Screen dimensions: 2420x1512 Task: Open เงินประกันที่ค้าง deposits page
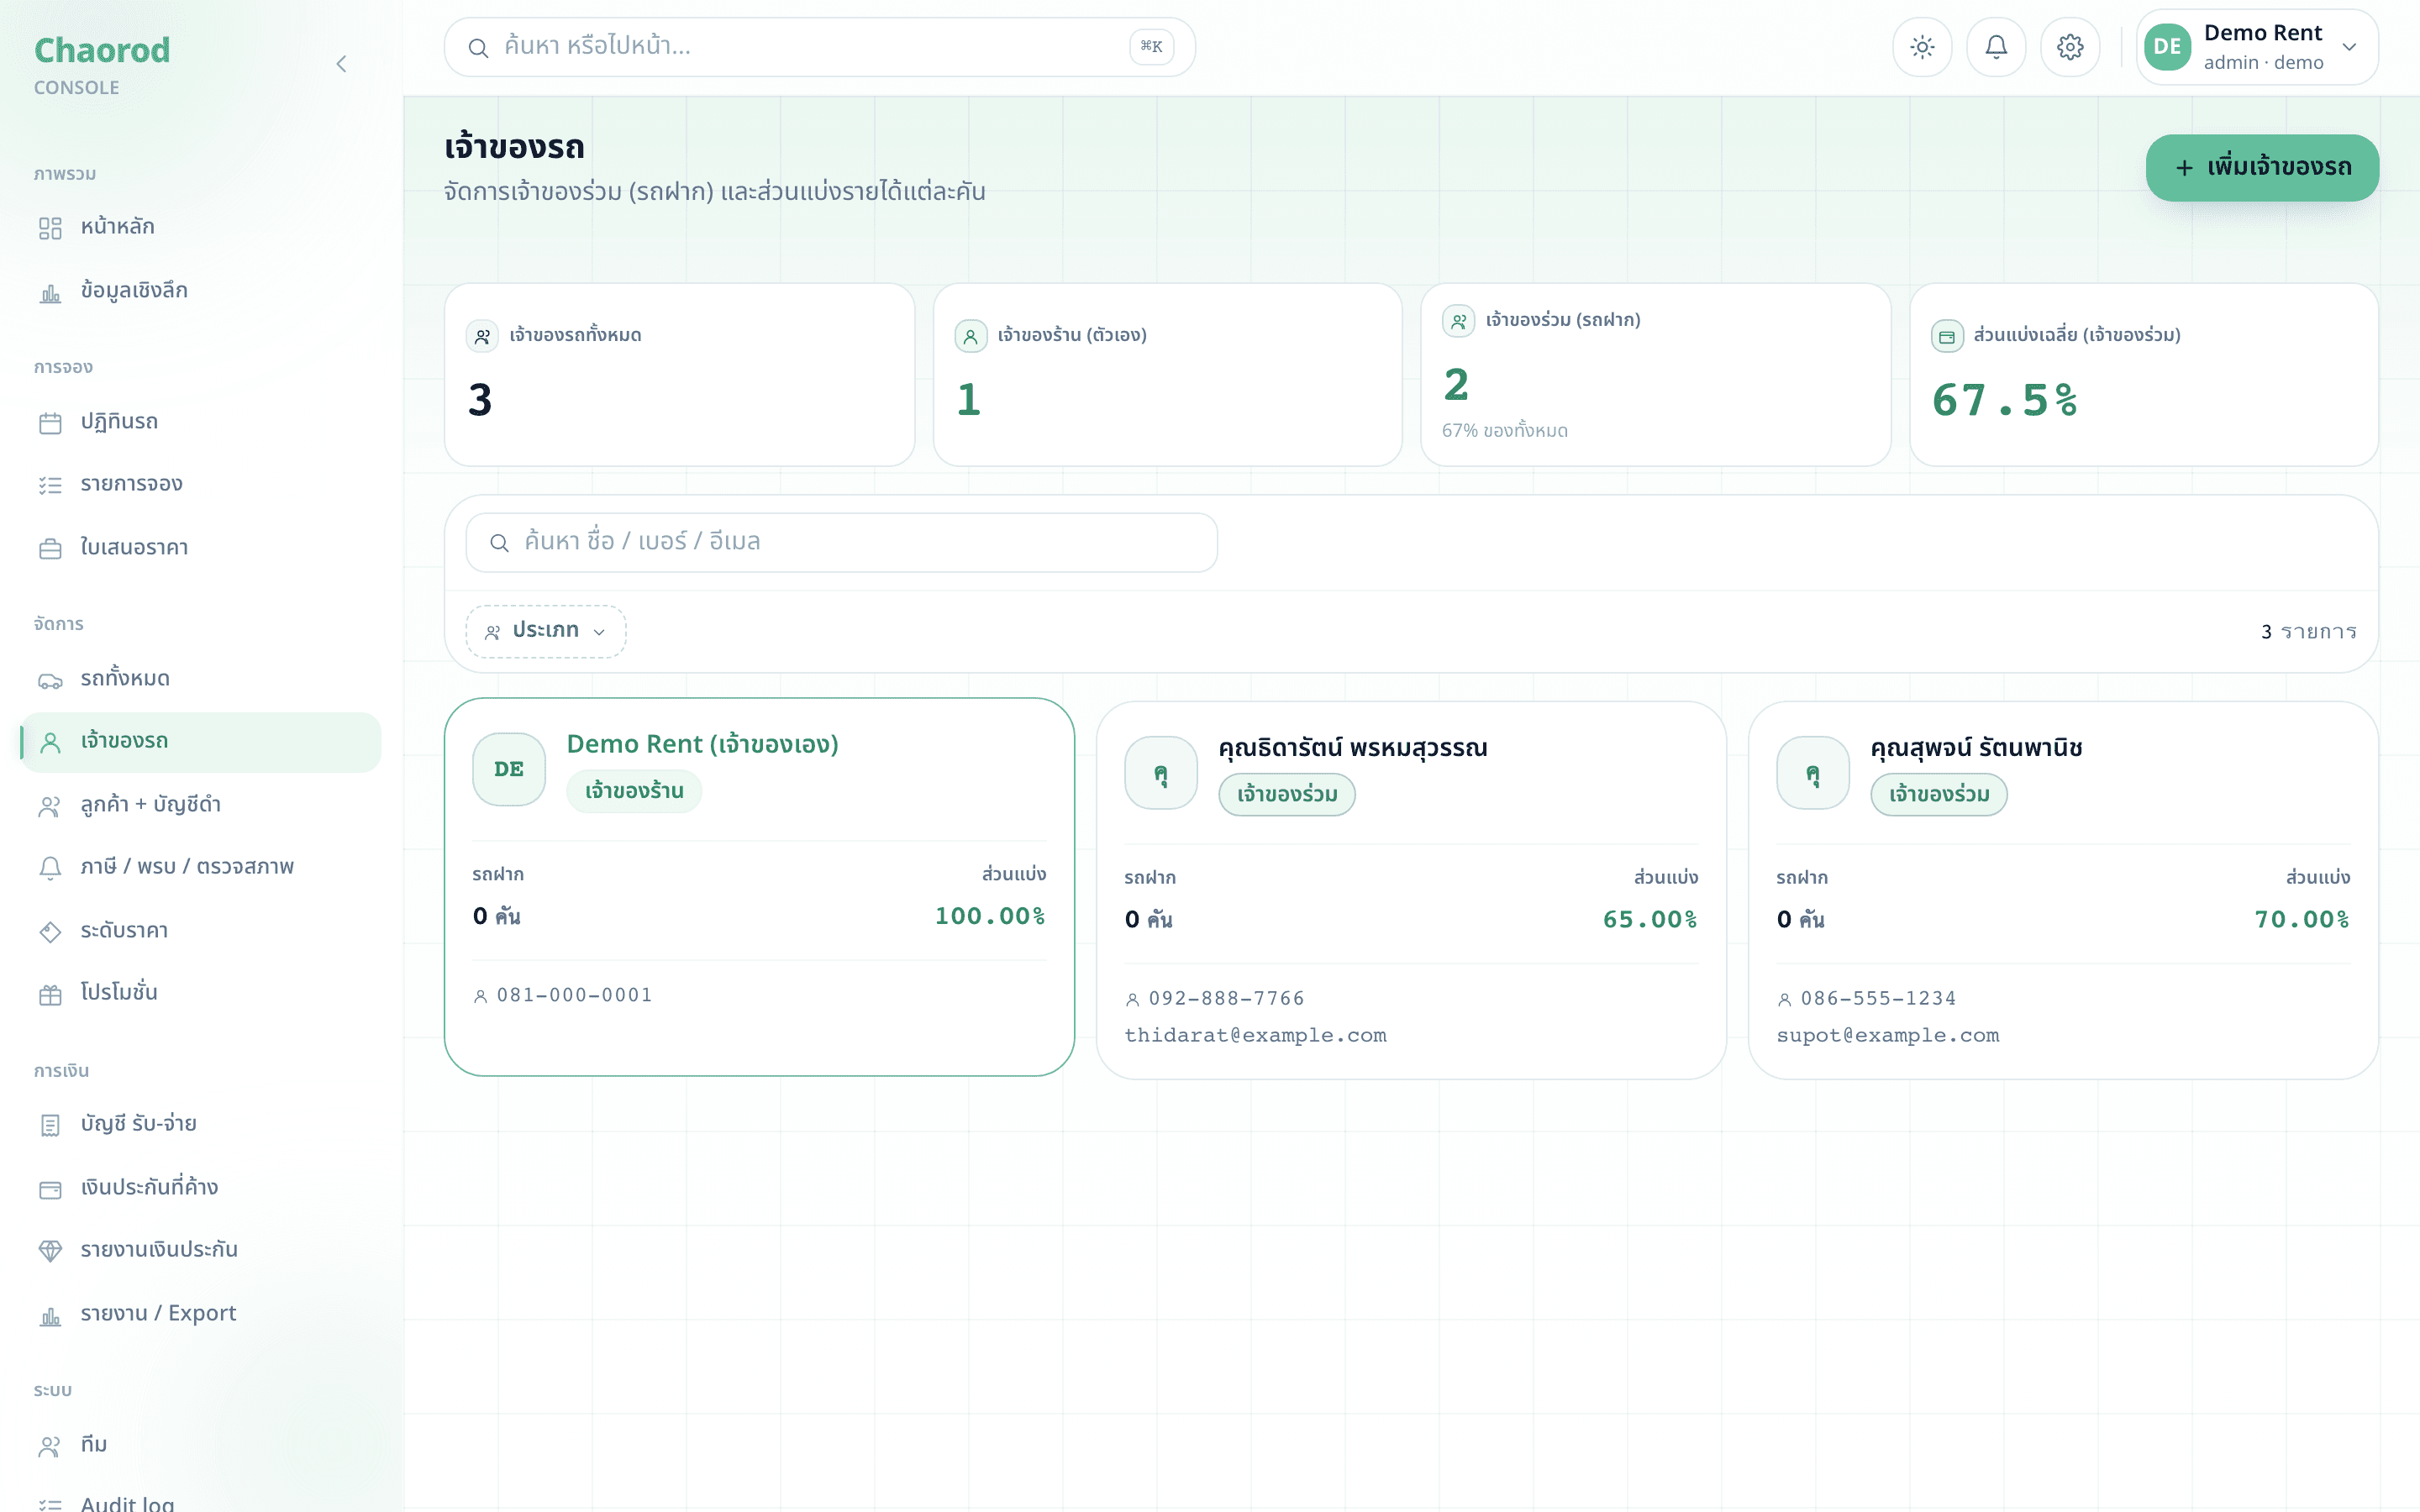[200, 1188]
